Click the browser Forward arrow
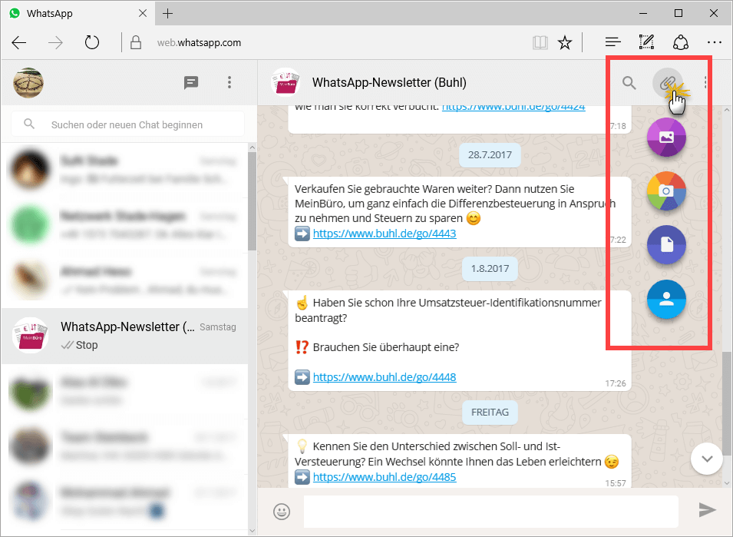 pos(55,42)
